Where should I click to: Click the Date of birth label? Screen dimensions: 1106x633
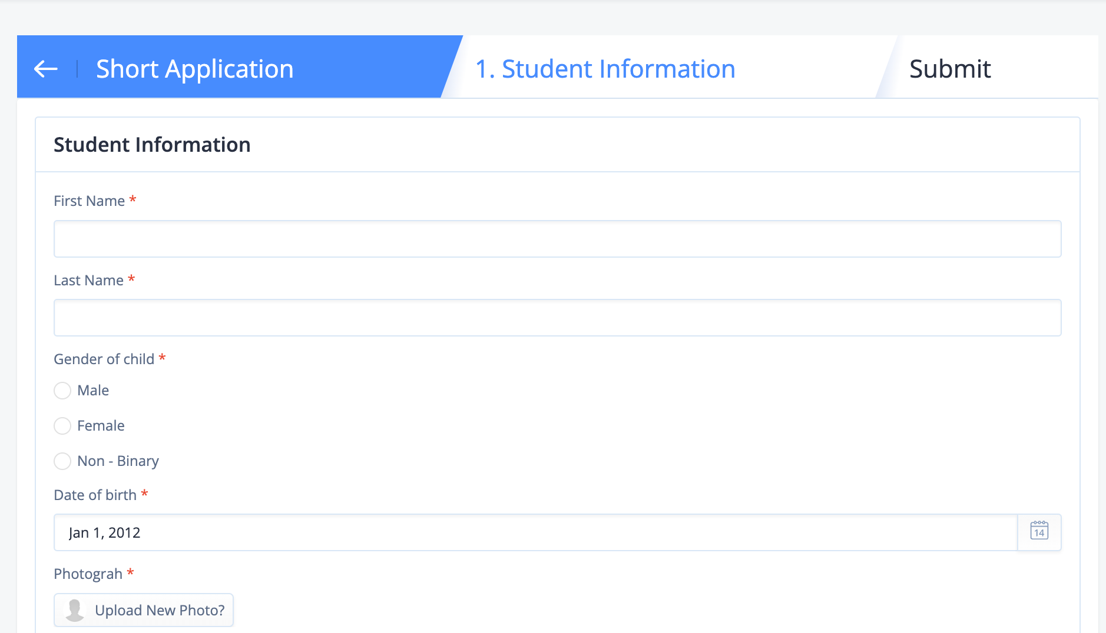tap(95, 495)
